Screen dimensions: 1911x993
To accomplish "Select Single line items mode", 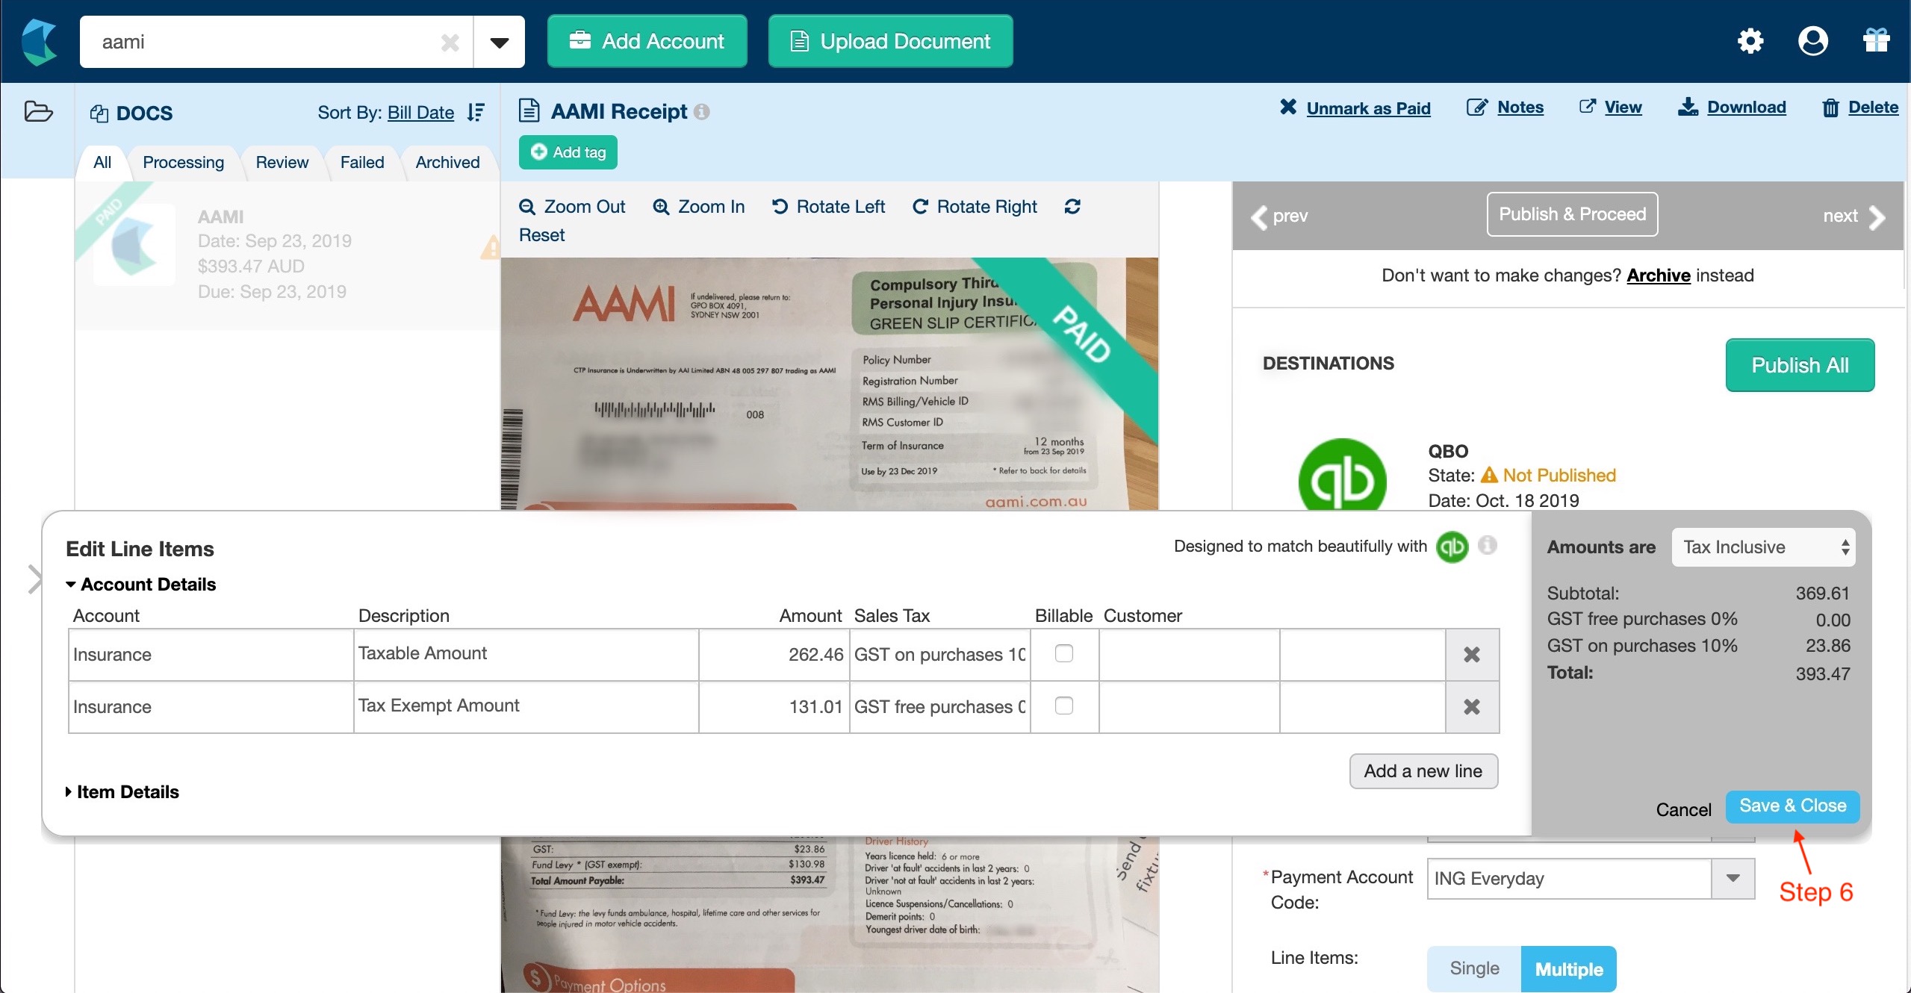I will (1474, 968).
